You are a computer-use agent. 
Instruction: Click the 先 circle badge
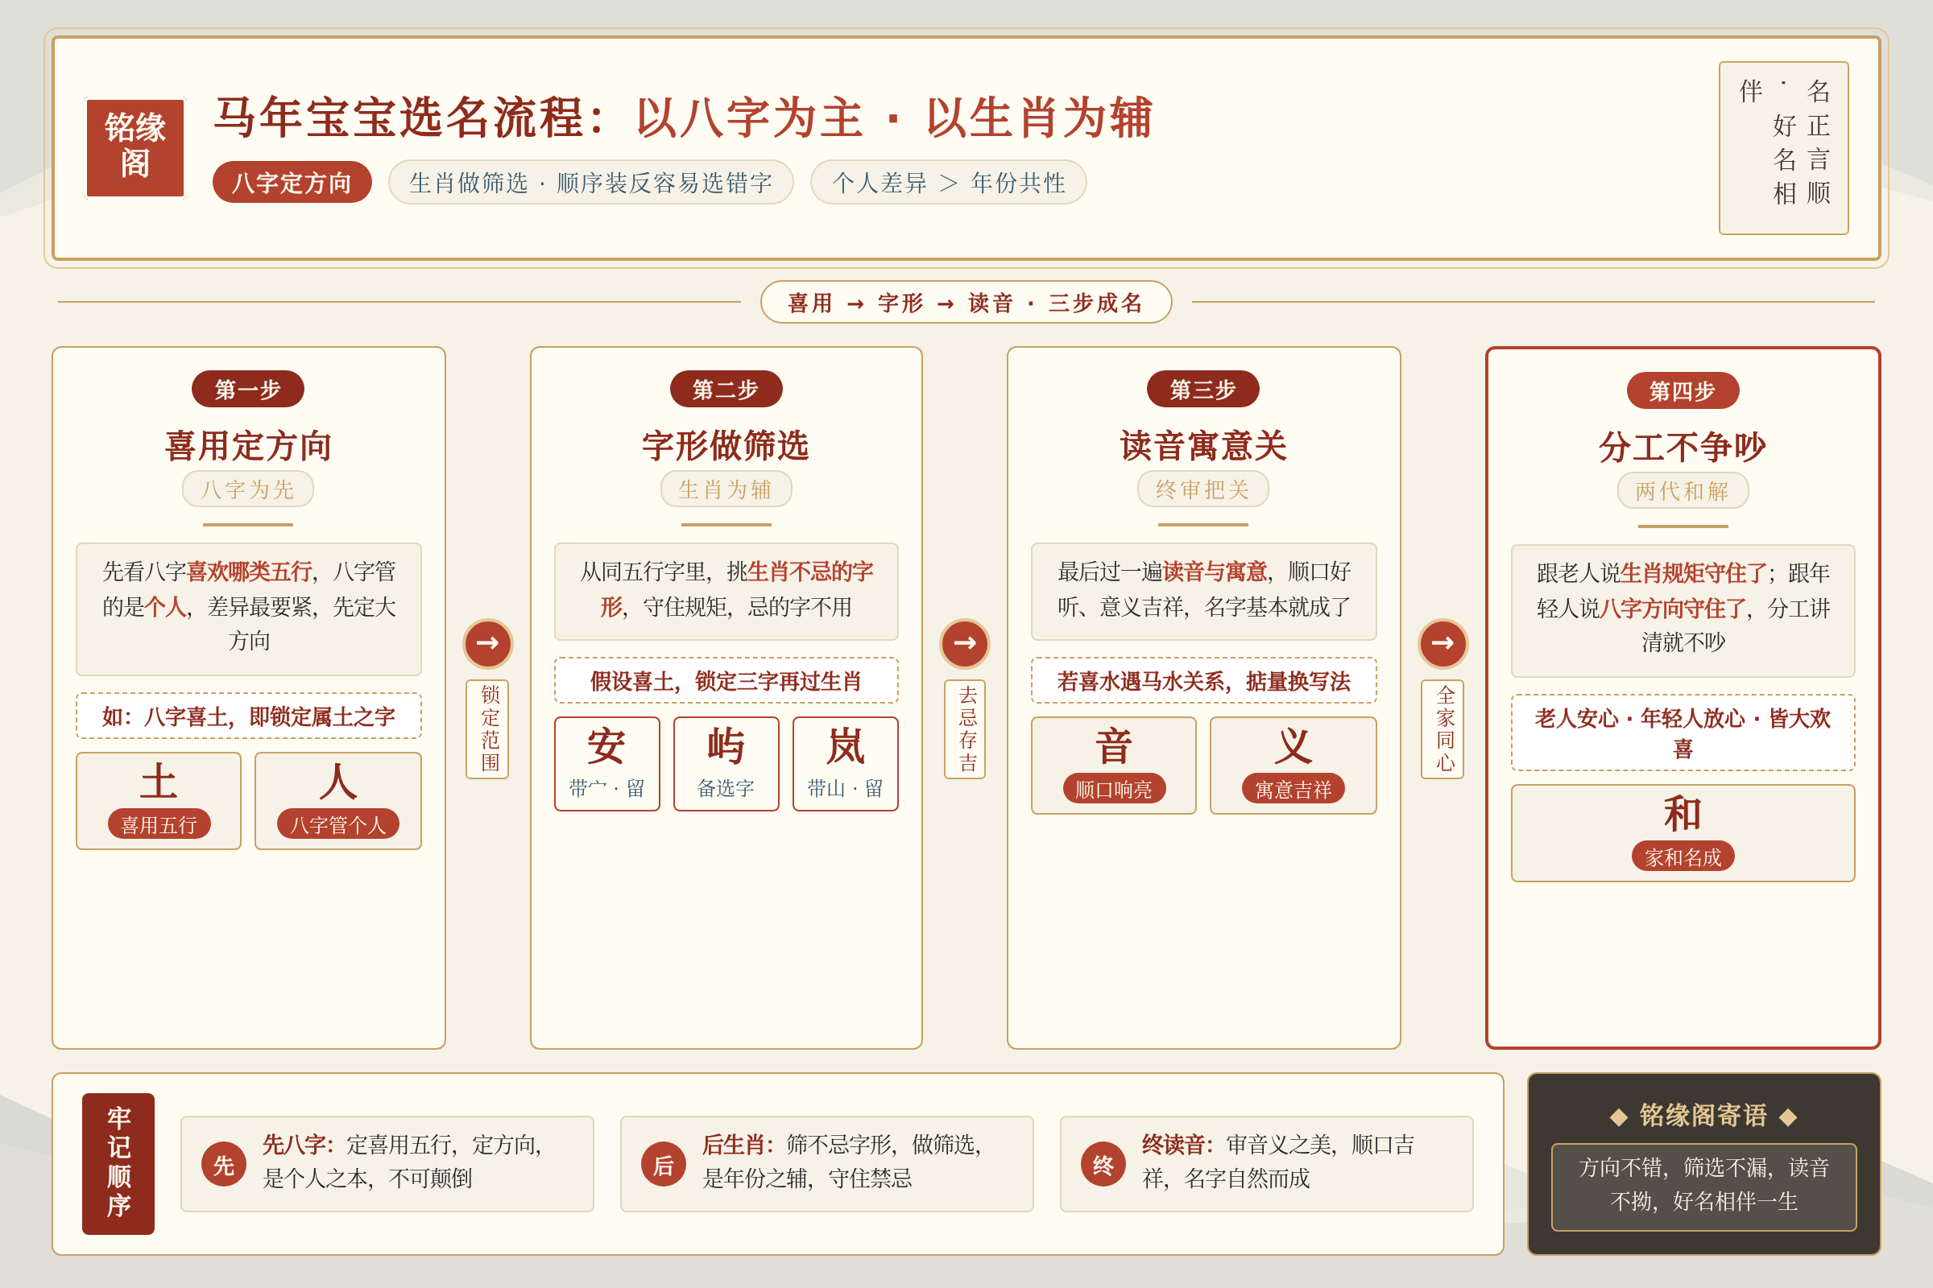[224, 1164]
